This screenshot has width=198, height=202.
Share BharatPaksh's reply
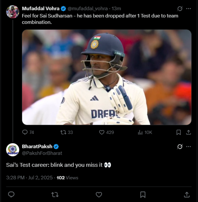click(187, 194)
